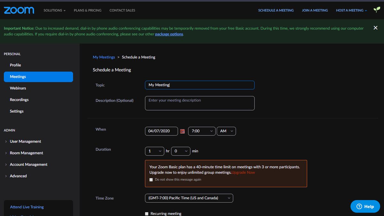The image size is (384, 216).
Task: Click the green sprout profile avatar
Action: [x=377, y=10]
